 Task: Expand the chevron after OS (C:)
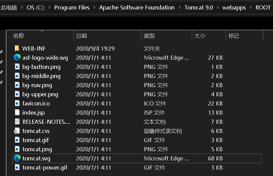pos(49,7)
